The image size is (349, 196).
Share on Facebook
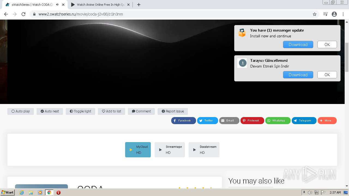point(183,121)
